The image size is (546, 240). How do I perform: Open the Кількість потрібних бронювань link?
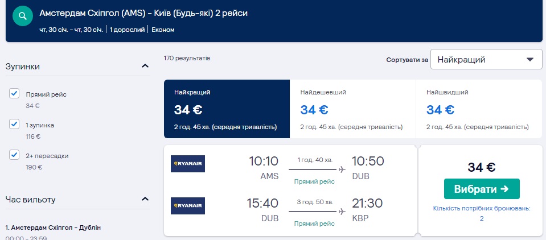point(481,213)
